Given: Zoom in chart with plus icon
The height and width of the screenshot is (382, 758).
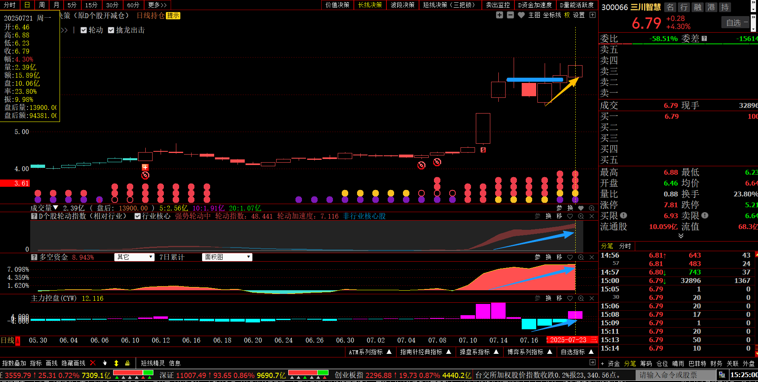Looking at the screenshot, I should [500, 15].
